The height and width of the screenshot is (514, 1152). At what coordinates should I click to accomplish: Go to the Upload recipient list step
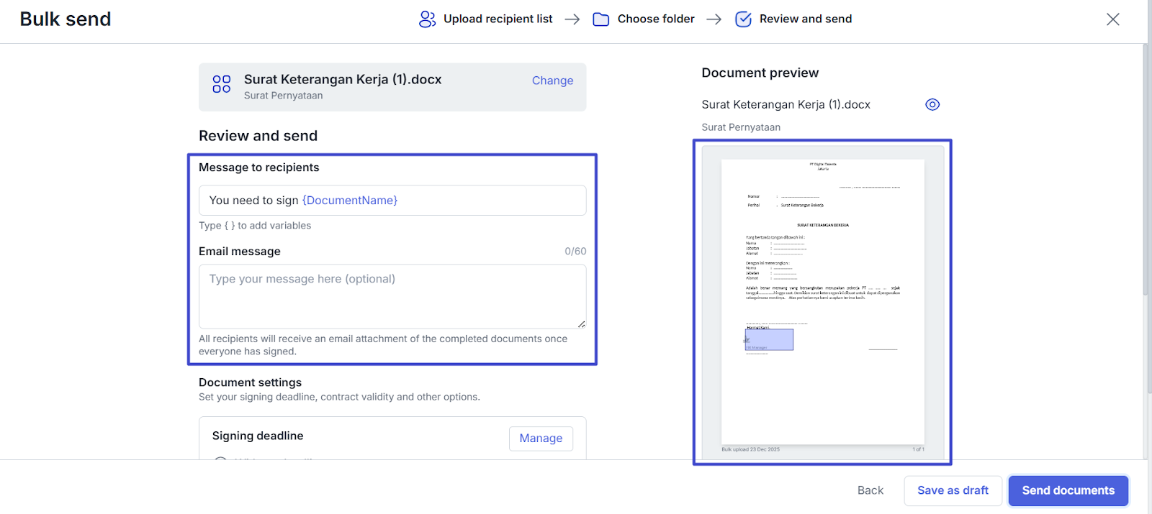click(498, 19)
